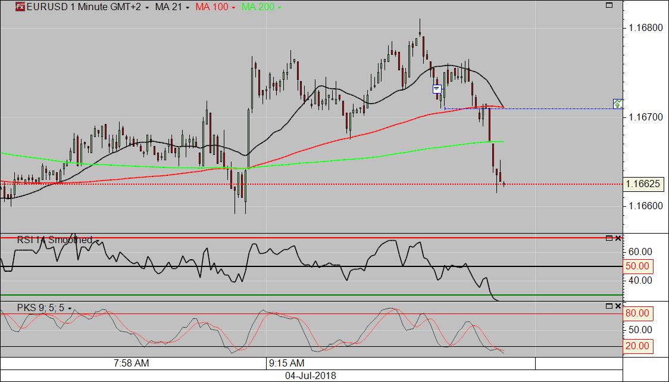This screenshot has width=669, height=382.
Task: Click the sell trade marker on chart
Action: tap(437, 89)
